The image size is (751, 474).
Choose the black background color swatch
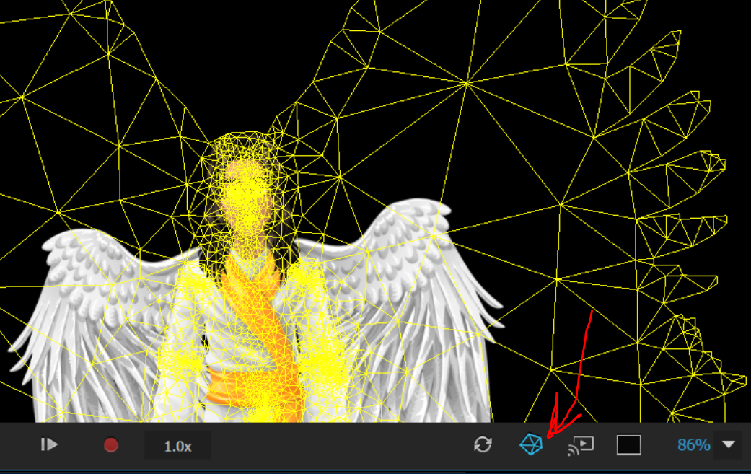[628, 445]
